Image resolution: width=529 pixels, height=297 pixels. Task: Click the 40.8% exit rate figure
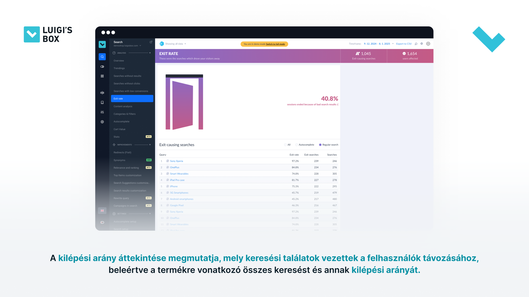pyautogui.click(x=330, y=98)
